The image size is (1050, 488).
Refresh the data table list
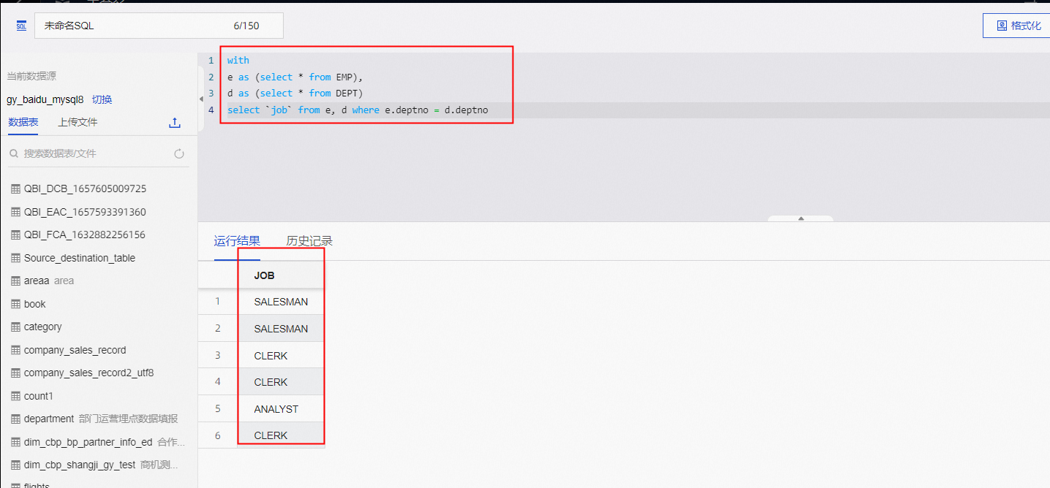179,153
